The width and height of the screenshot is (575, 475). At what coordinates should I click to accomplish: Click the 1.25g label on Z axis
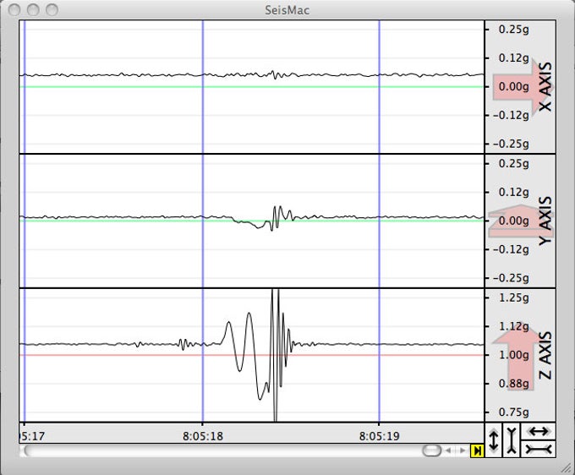tap(514, 298)
